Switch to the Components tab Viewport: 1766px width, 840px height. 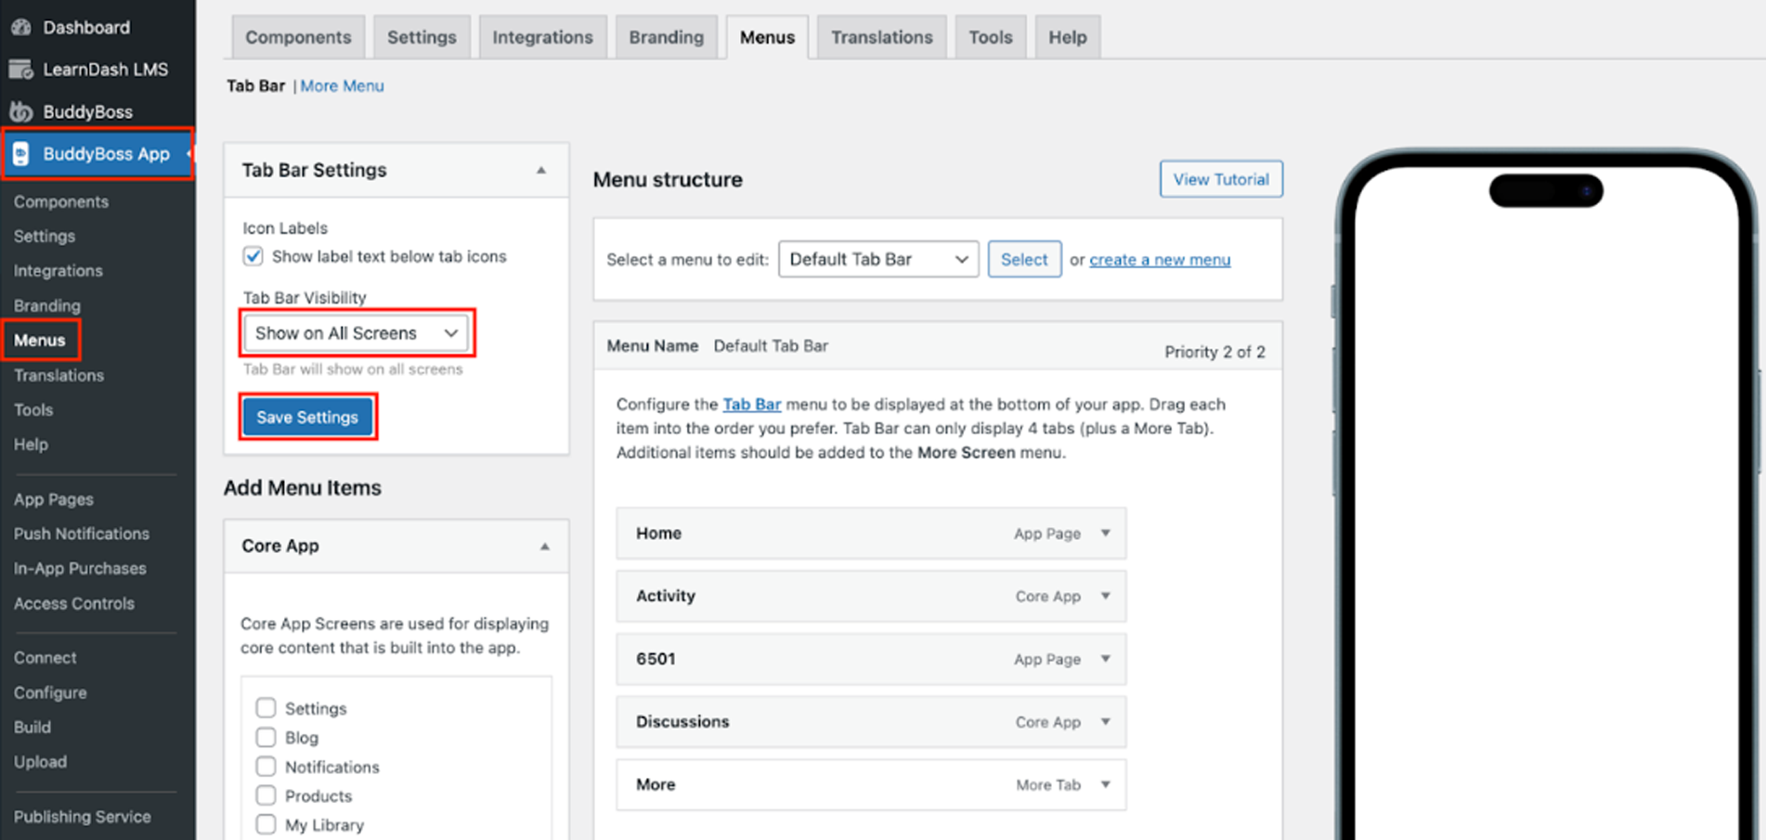pyautogui.click(x=298, y=37)
